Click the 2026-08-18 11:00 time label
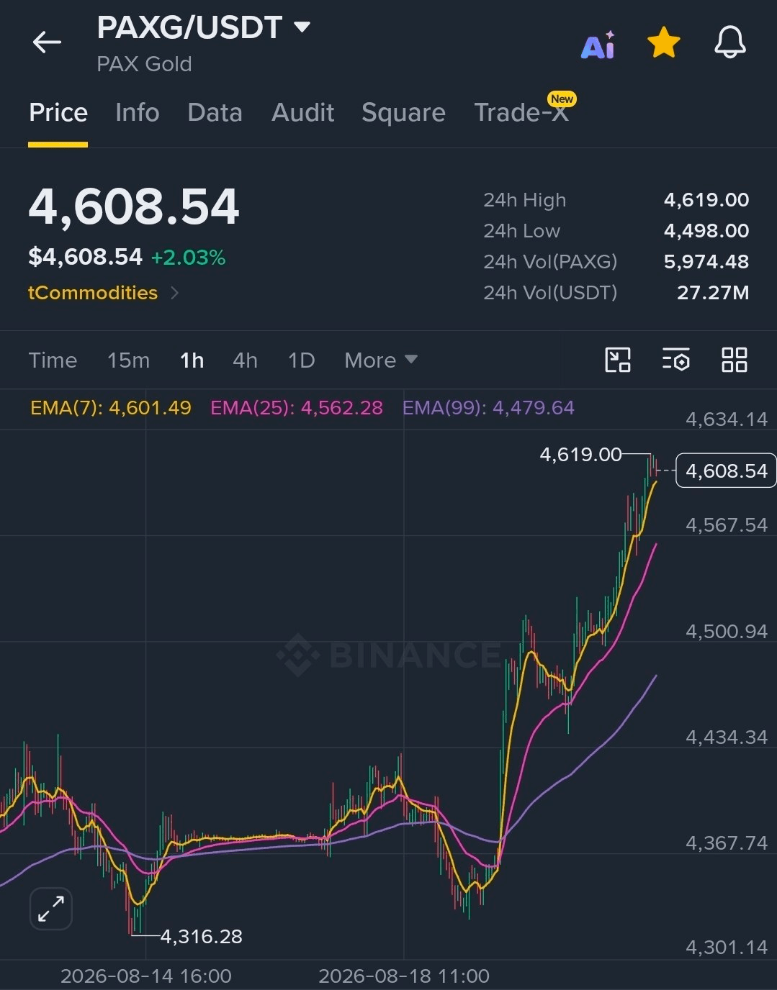The height and width of the screenshot is (990, 777). [404, 976]
